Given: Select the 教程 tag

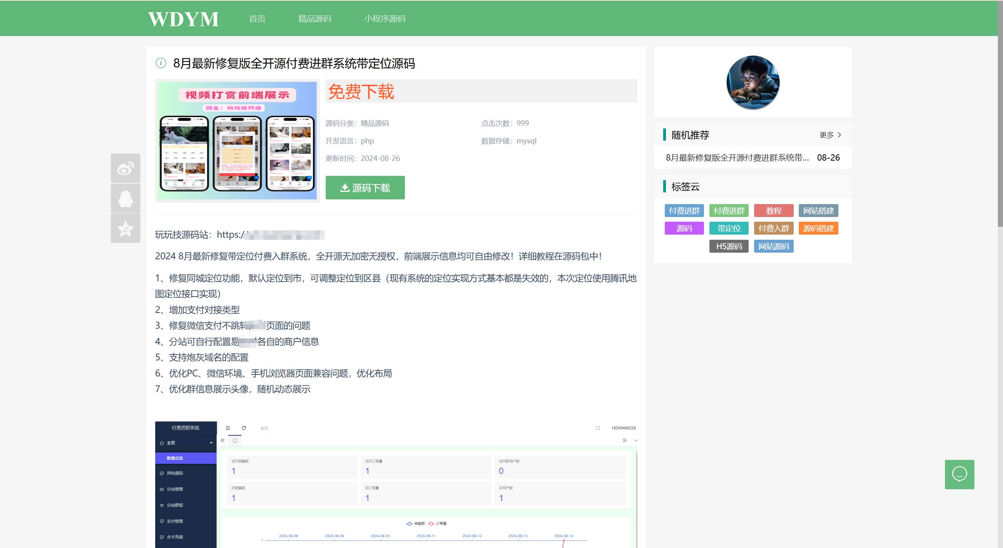Looking at the screenshot, I should coord(773,211).
